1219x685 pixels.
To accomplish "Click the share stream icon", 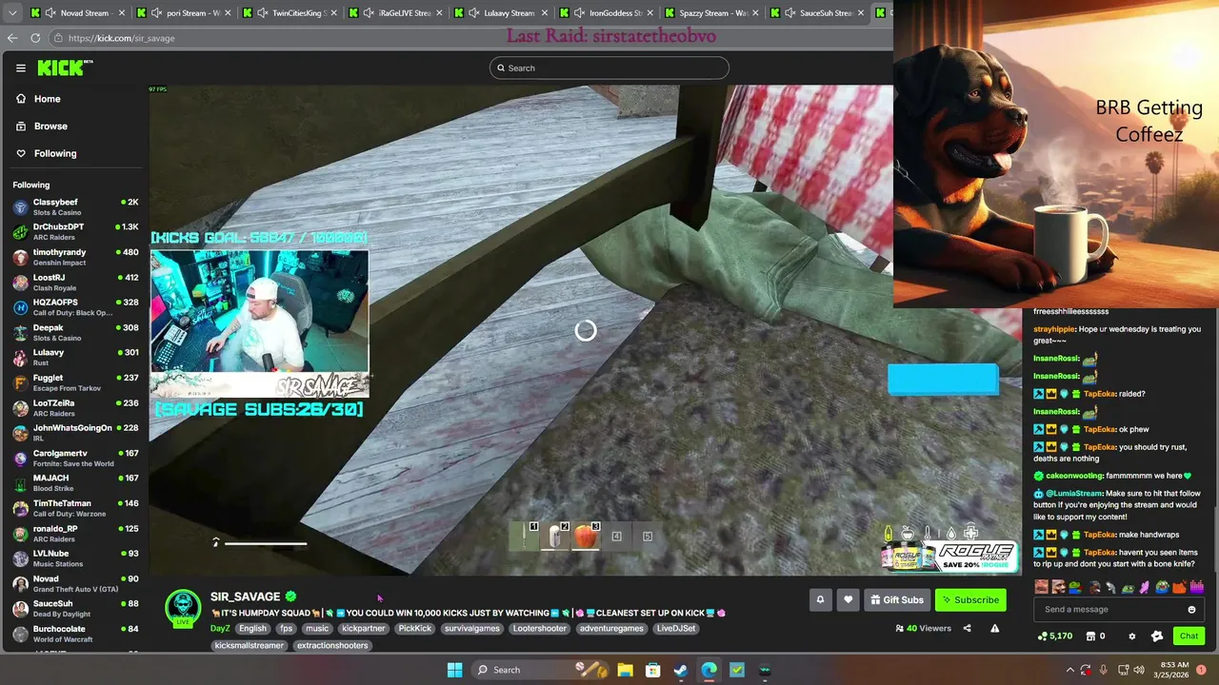I will (967, 628).
